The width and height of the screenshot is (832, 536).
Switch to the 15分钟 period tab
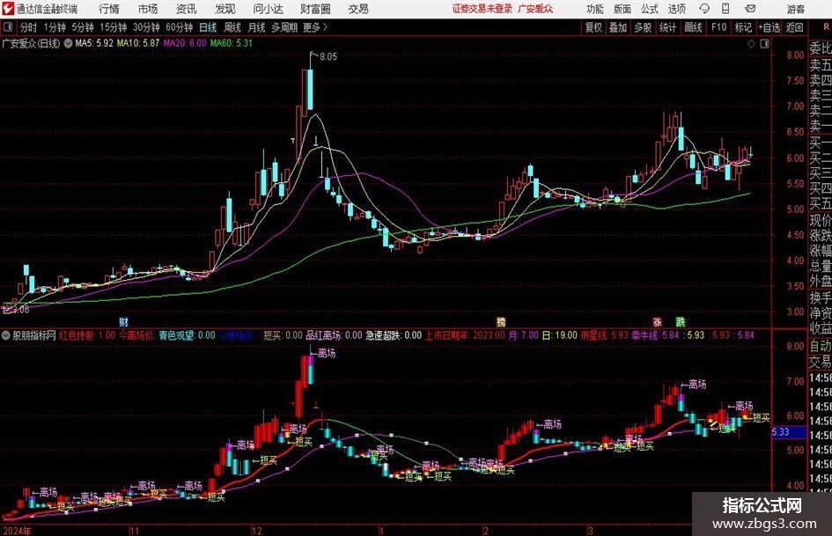(113, 27)
